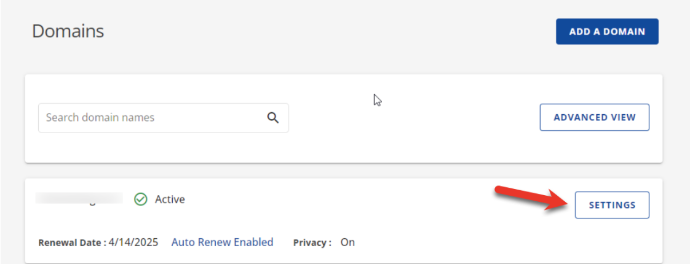Focus the Search domain names field
This screenshot has width=690, height=270.
(x=163, y=118)
